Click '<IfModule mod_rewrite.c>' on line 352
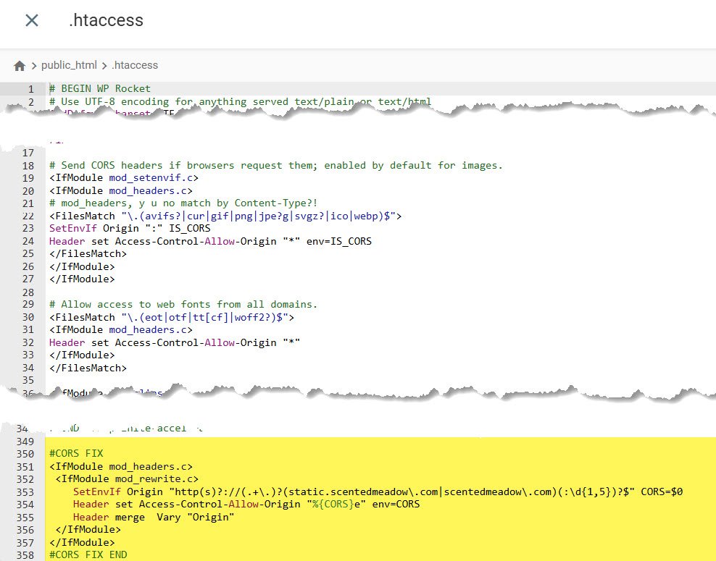The height and width of the screenshot is (561, 716). tap(127, 479)
